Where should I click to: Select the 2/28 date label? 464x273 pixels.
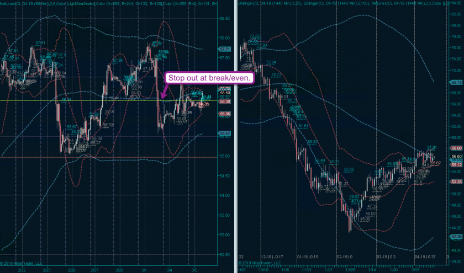click(x=119, y=270)
